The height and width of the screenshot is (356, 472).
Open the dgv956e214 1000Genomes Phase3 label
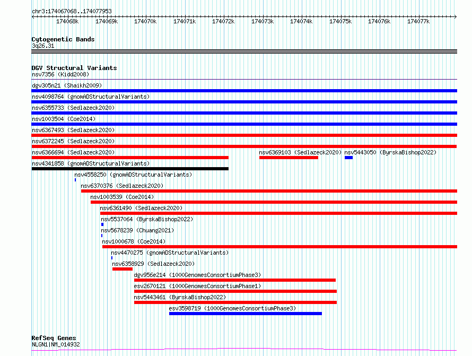197,275
